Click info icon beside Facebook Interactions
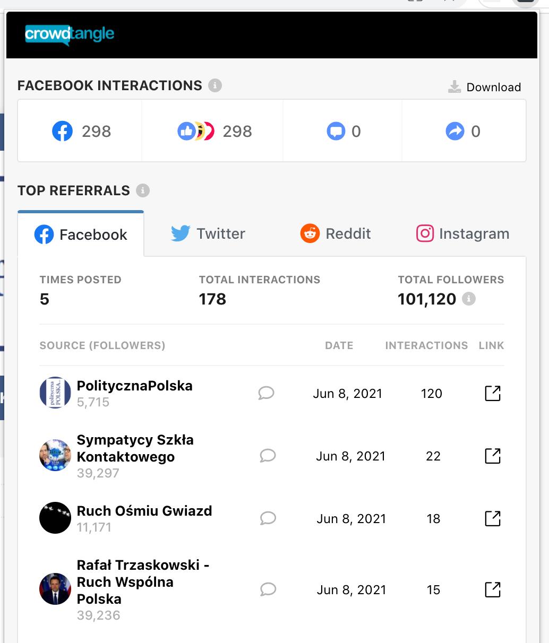This screenshot has width=549, height=643. (x=215, y=85)
